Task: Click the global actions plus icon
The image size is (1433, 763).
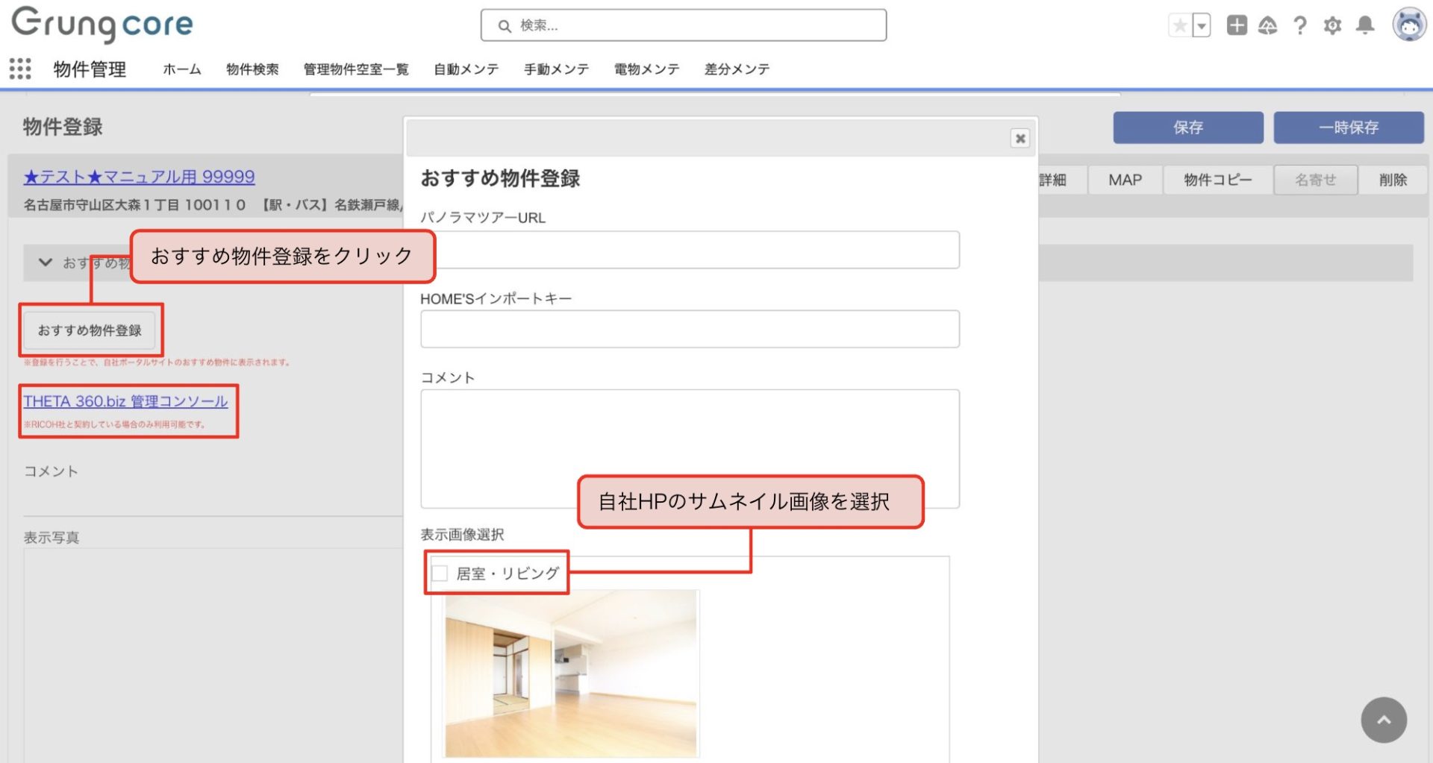Action: [1237, 26]
